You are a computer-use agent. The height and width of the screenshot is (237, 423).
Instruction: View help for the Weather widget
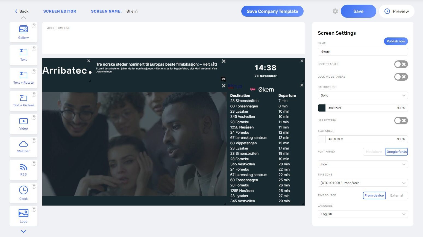tap(34, 141)
